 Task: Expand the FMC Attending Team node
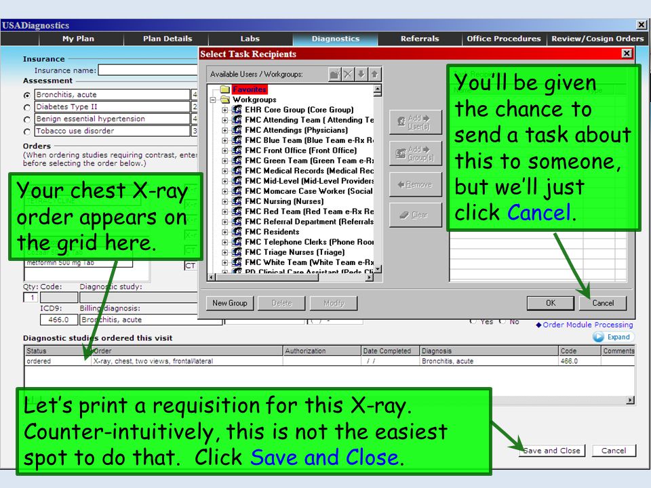coord(224,121)
